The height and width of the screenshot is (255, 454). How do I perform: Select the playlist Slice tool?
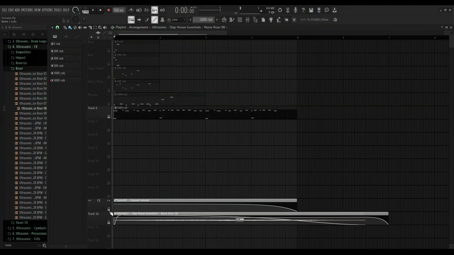point(90,27)
